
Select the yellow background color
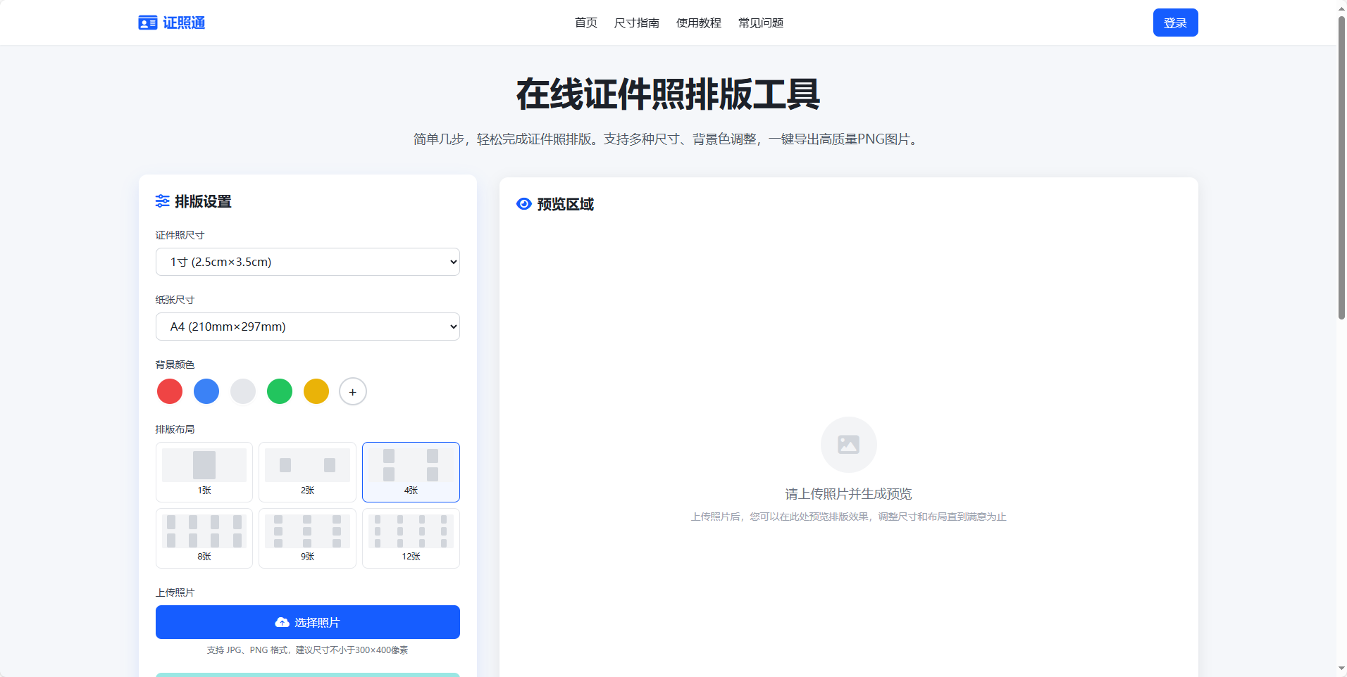[x=316, y=391]
